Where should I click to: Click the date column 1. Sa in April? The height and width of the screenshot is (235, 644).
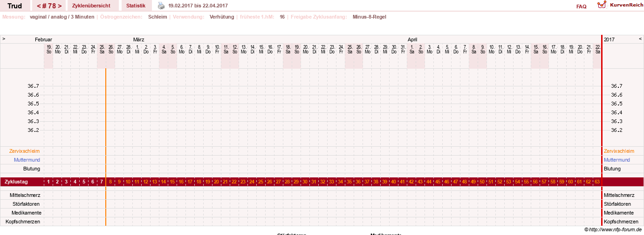pyautogui.click(x=412, y=49)
